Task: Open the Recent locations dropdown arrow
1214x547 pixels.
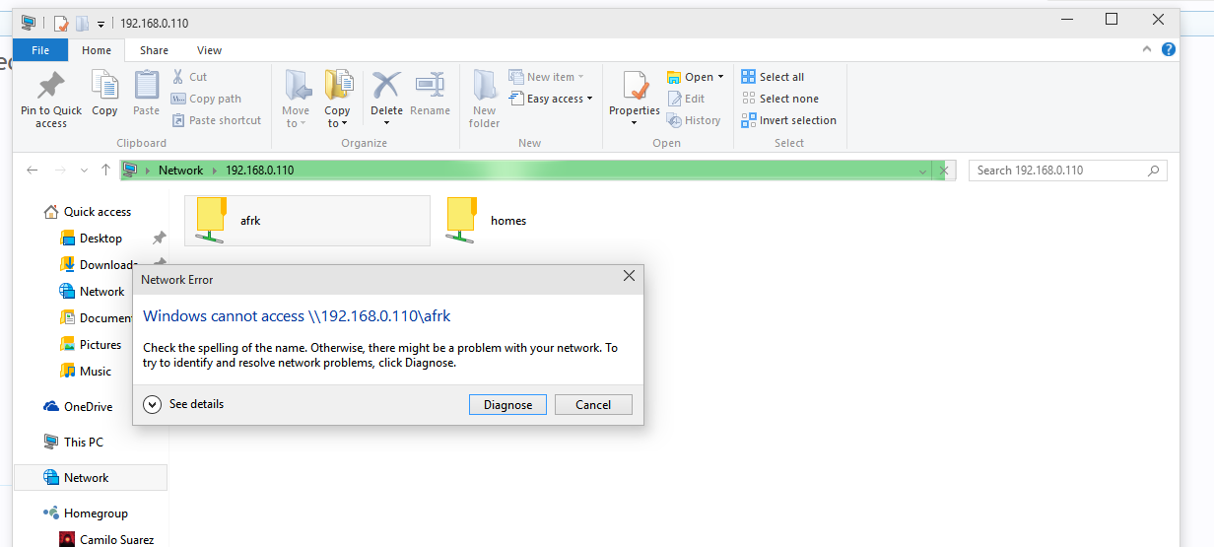Action: point(84,171)
